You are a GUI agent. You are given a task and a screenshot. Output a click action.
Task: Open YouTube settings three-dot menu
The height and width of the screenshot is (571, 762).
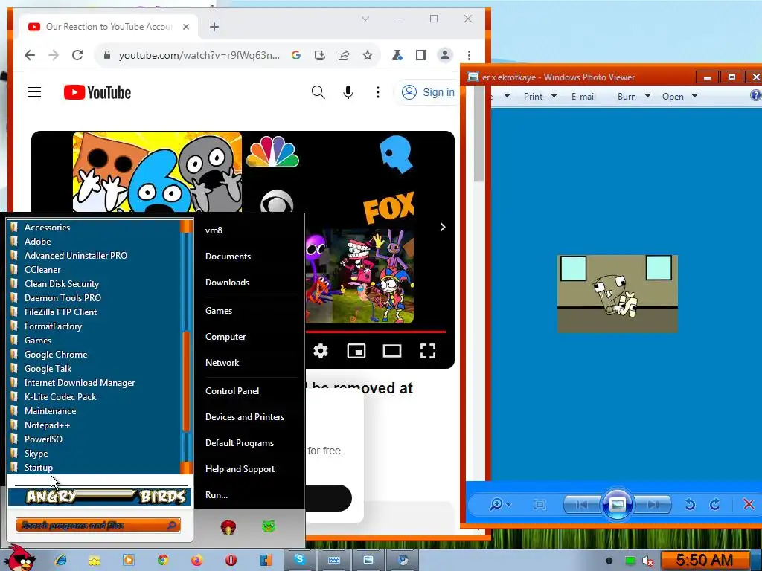(377, 91)
